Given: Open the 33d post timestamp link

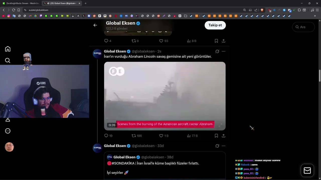Looking at the screenshot, I should click(160, 146).
